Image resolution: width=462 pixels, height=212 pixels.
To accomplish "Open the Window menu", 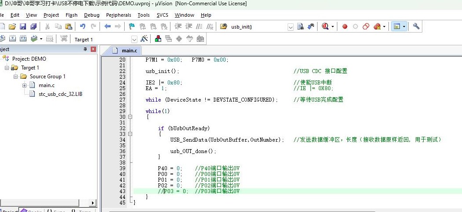I will click(185, 15).
